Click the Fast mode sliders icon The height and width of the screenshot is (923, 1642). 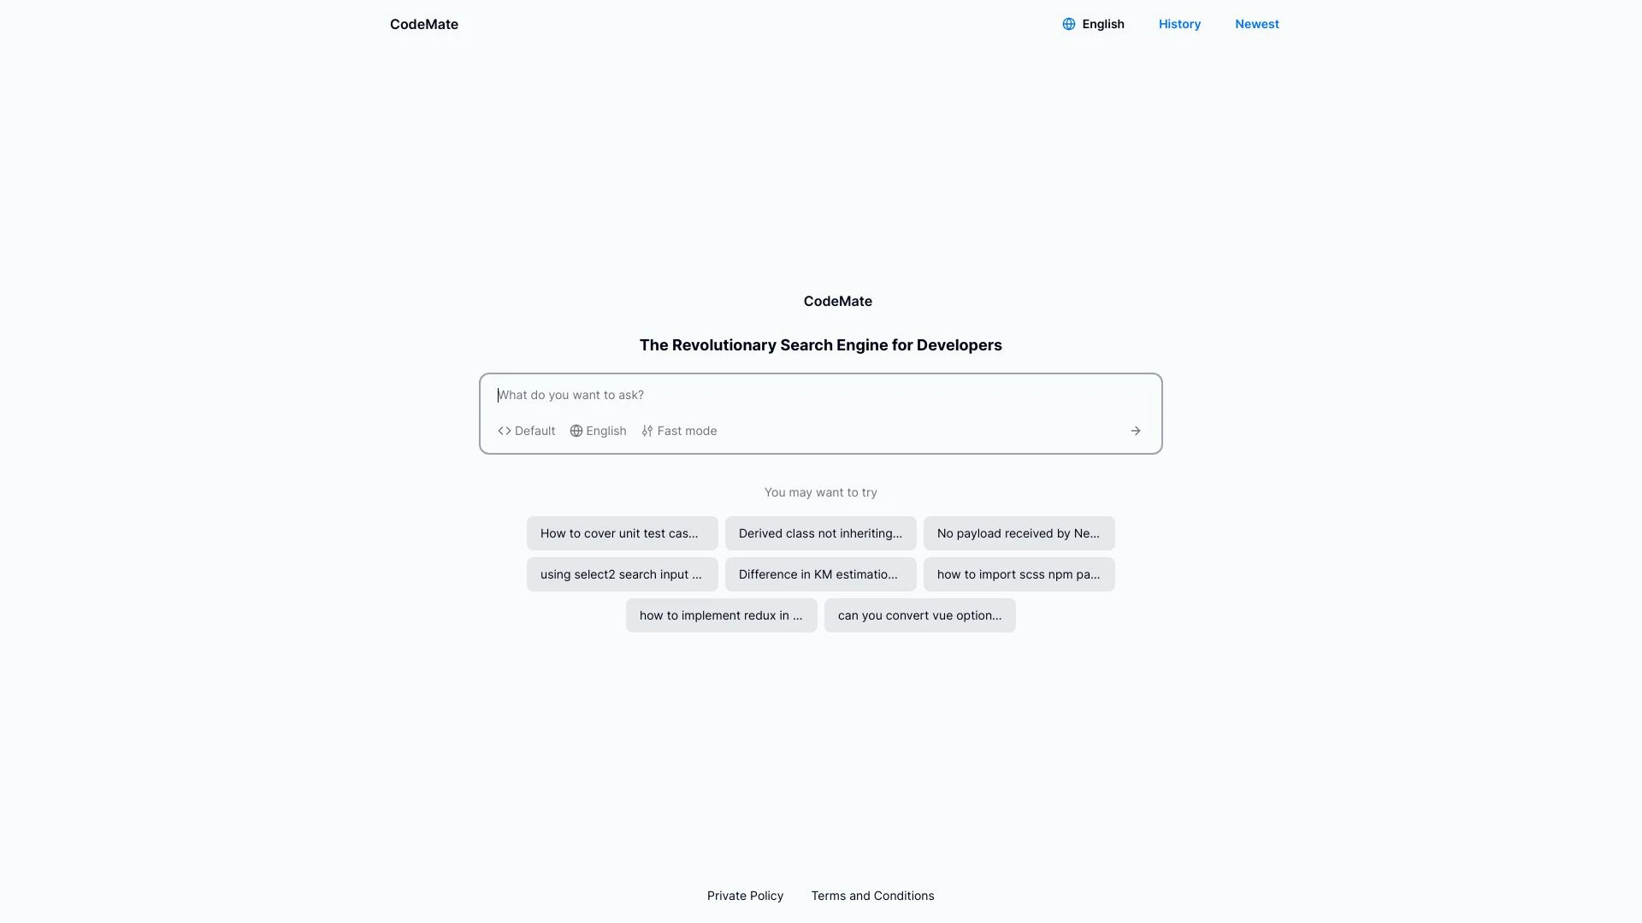[645, 431]
